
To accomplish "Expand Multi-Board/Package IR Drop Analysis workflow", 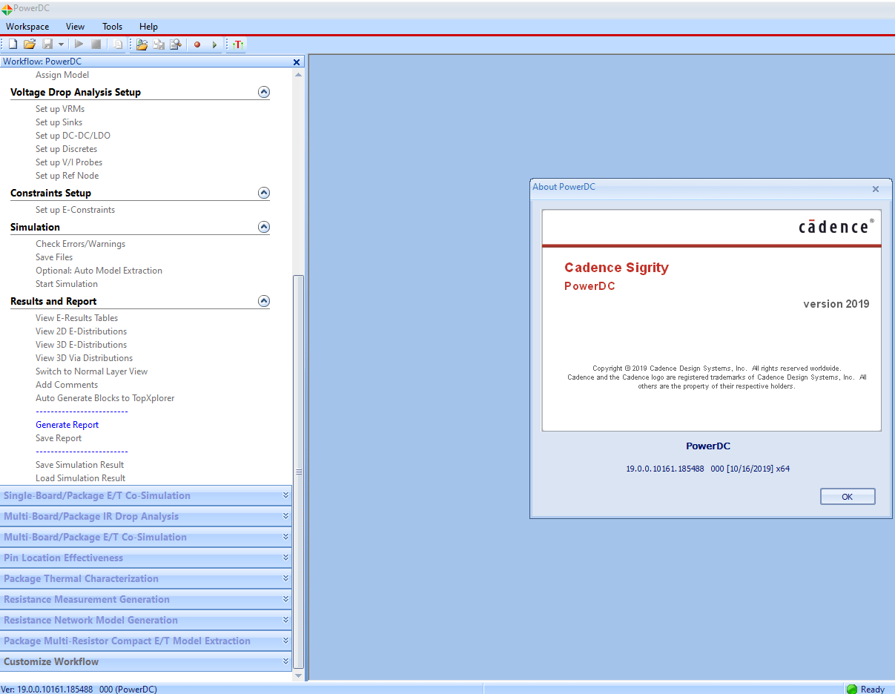I will pyautogui.click(x=146, y=516).
